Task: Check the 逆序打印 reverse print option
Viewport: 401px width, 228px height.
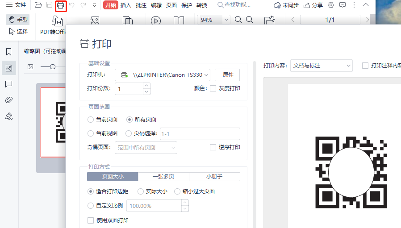Action: [x=213, y=147]
